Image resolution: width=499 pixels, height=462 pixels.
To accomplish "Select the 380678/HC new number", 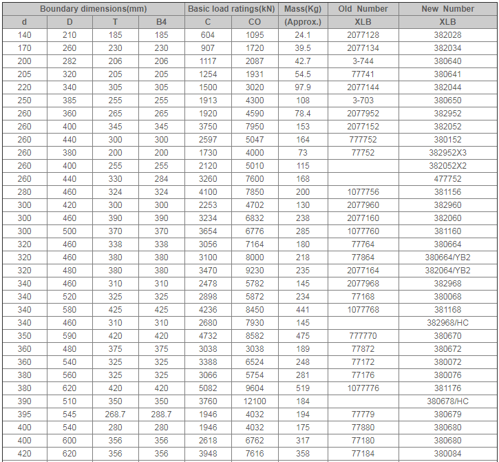I will coord(447,401).
